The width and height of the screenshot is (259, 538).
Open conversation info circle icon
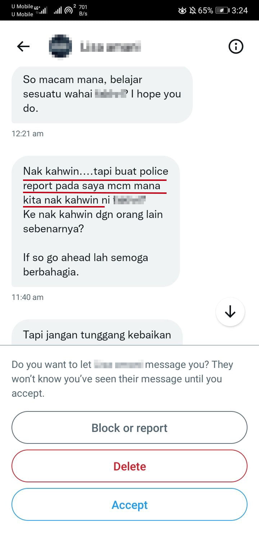(x=236, y=46)
